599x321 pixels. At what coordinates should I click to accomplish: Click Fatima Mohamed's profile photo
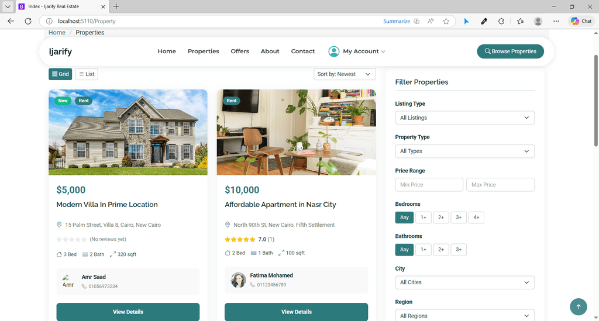click(238, 280)
